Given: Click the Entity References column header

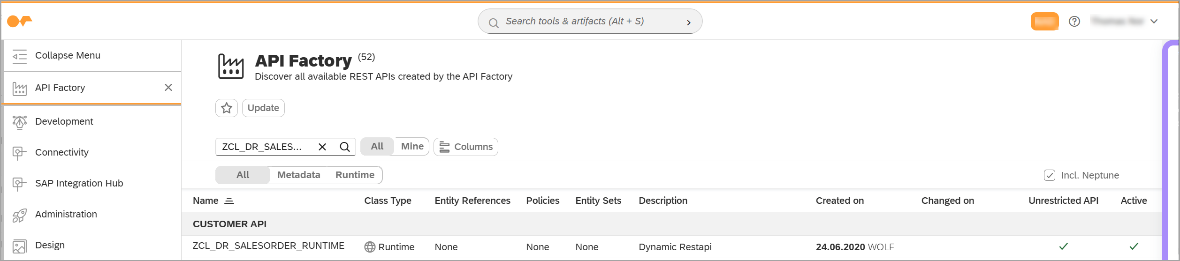Looking at the screenshot, I should click(472, 201).
